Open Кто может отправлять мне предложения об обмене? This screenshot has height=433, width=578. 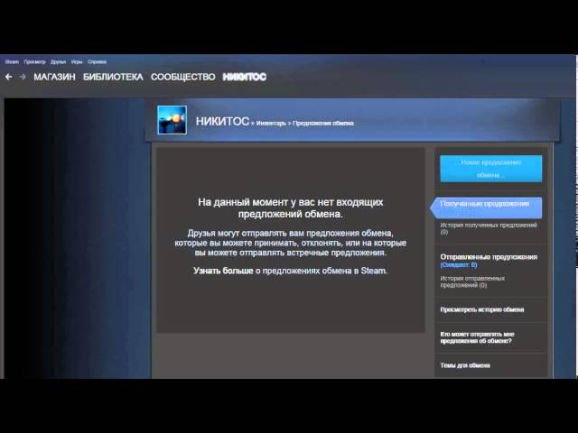coord(477,337)
